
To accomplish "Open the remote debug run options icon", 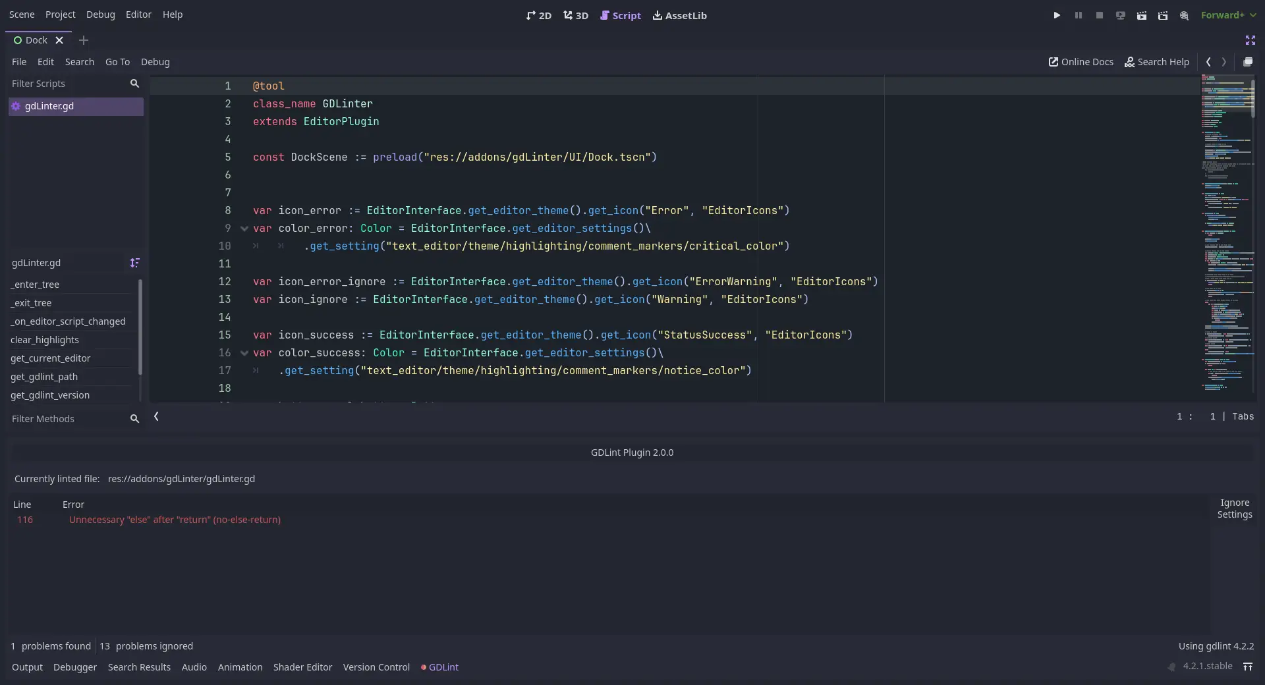I will click(x=1121, y=15).
